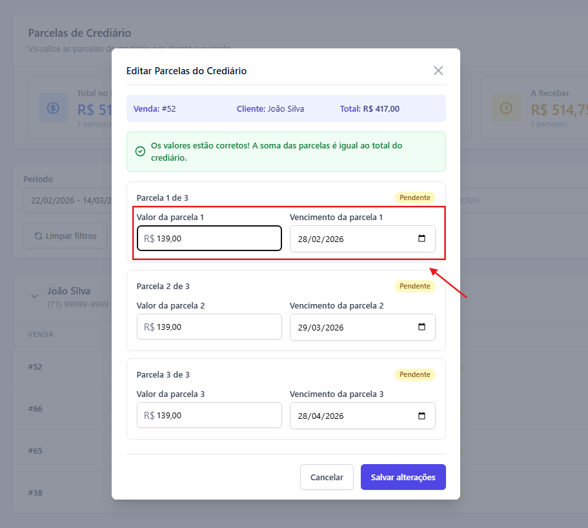This screenshot has height=528, width=588.
Task: Click the Vencimento da parcela 1 date field
Action: pyautogui.click(x=349, y=239)
